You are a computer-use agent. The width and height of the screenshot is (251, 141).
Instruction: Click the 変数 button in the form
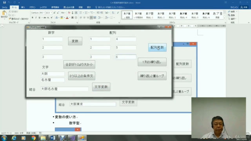(x=75, y=41)
